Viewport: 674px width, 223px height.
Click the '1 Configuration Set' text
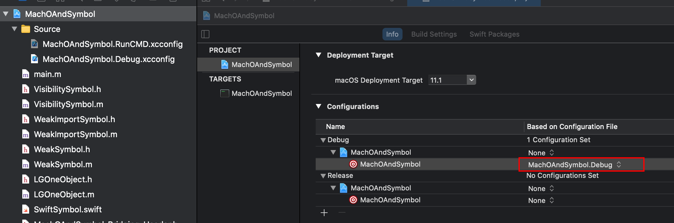[558, 140]
